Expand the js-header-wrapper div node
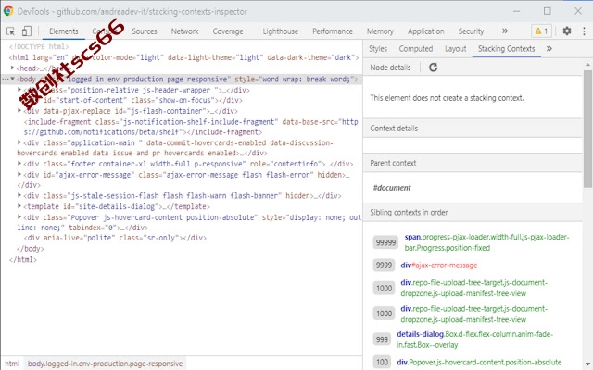The image size is (593, 370). (19, 90)
